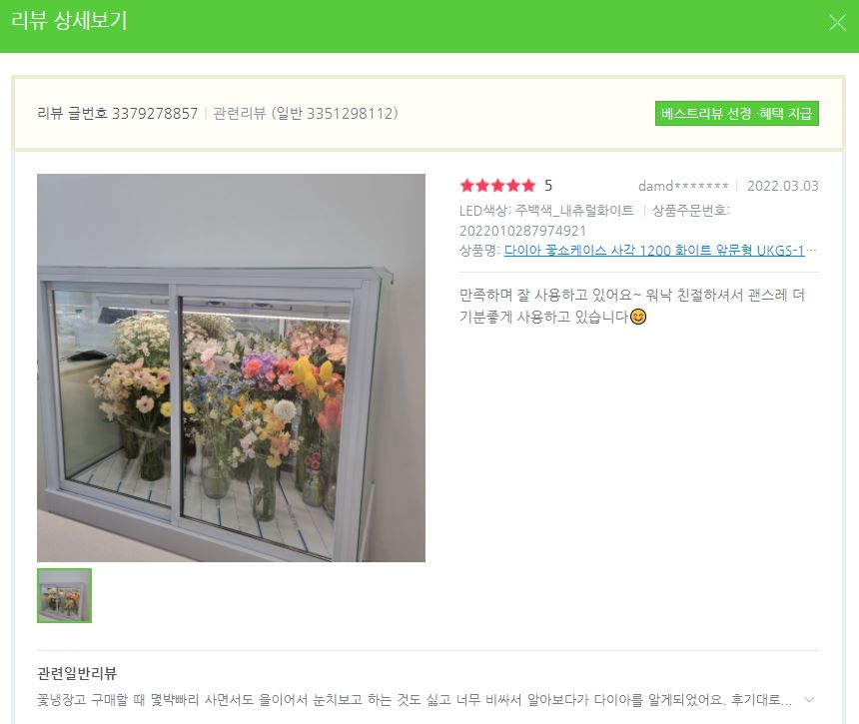Click the 관련리뷰 (일반 3351298112) text
This screenshot has height=724, width=859.
[305, 114]
